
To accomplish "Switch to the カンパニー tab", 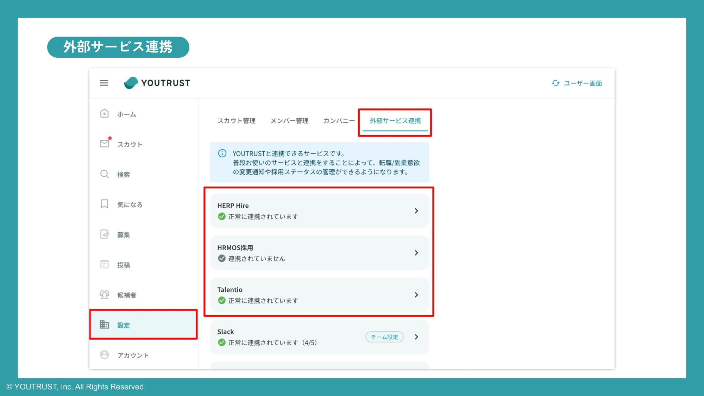I will tap(339, 121).
